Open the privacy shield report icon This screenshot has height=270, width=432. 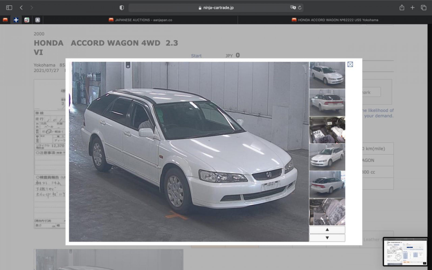[122, 8]
